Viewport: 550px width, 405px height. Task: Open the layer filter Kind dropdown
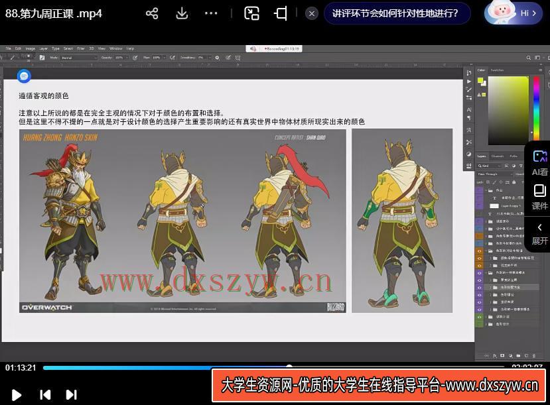490,166
